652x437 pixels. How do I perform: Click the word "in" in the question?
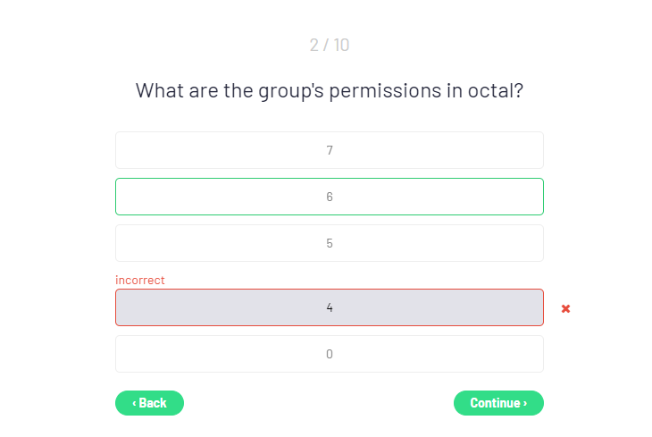point(455,91)
